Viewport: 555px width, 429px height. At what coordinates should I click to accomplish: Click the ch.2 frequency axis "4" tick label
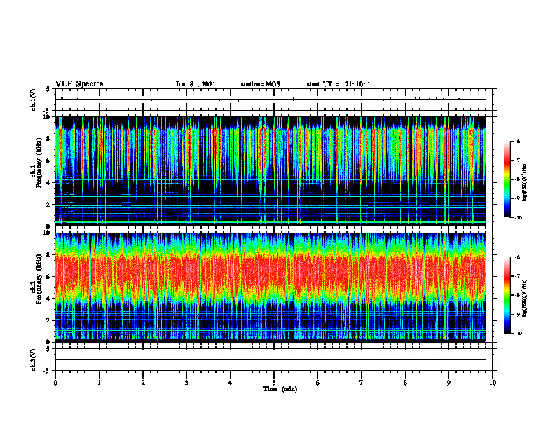pyautogui.click(x=49, y=299)
